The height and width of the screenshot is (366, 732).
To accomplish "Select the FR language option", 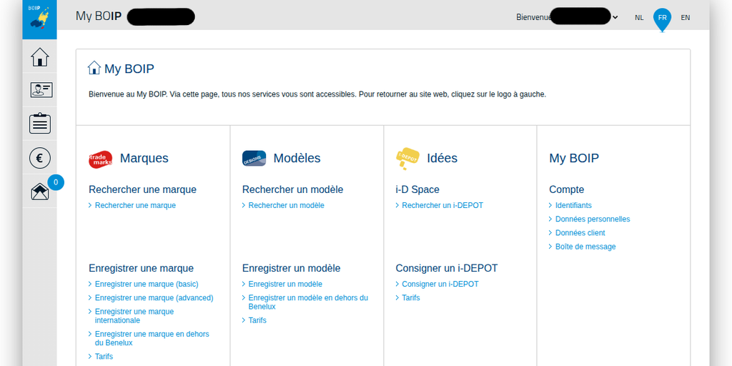I will 662,18.
